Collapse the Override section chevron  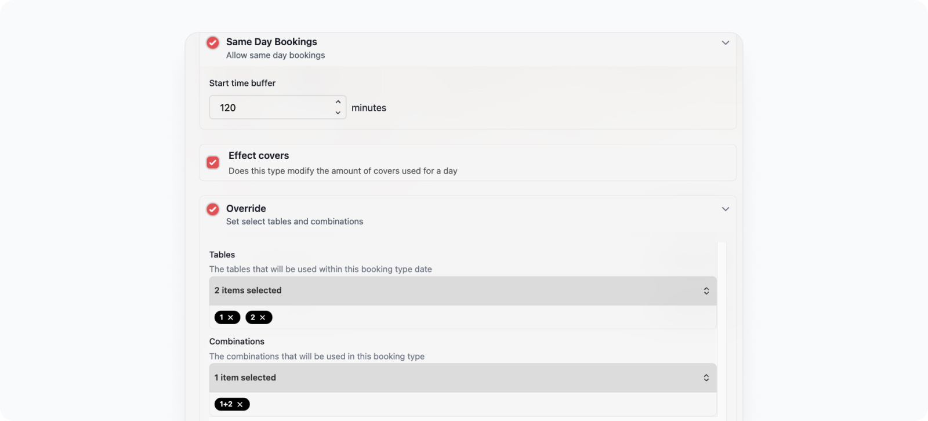(725, 209)
